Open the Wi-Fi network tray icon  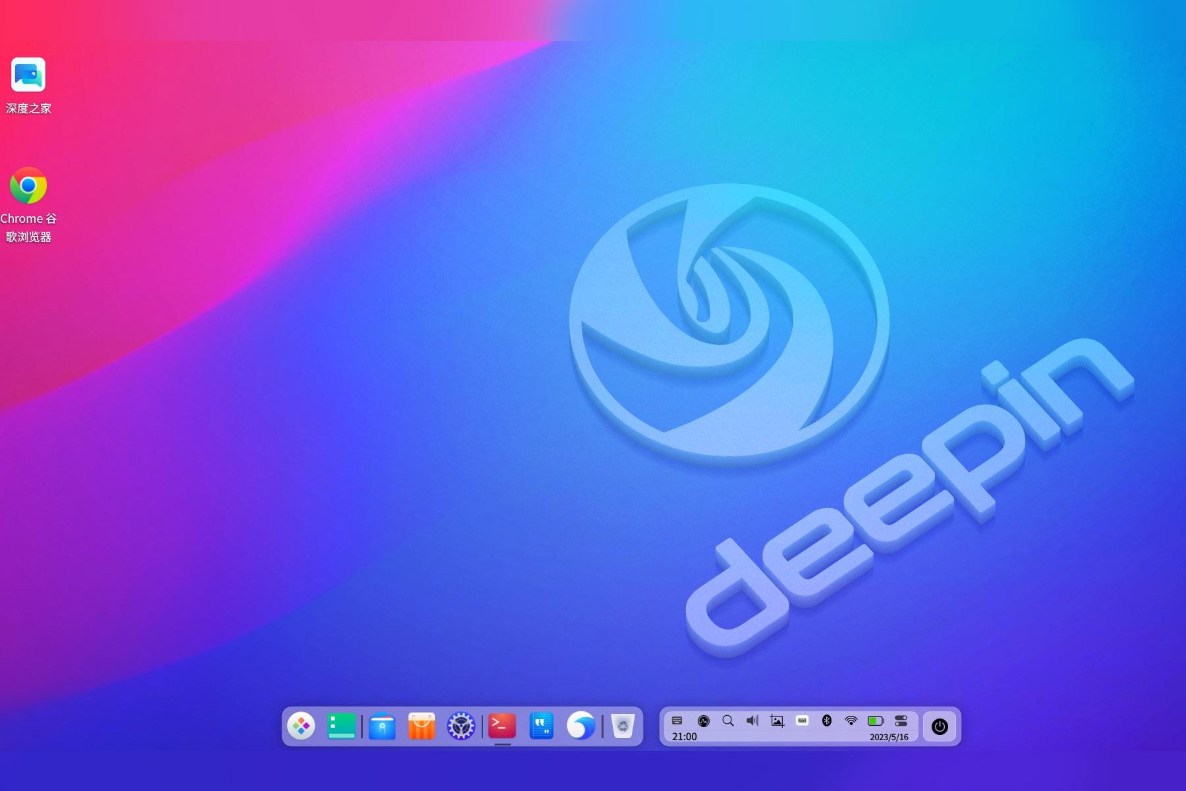coord(851,720)
